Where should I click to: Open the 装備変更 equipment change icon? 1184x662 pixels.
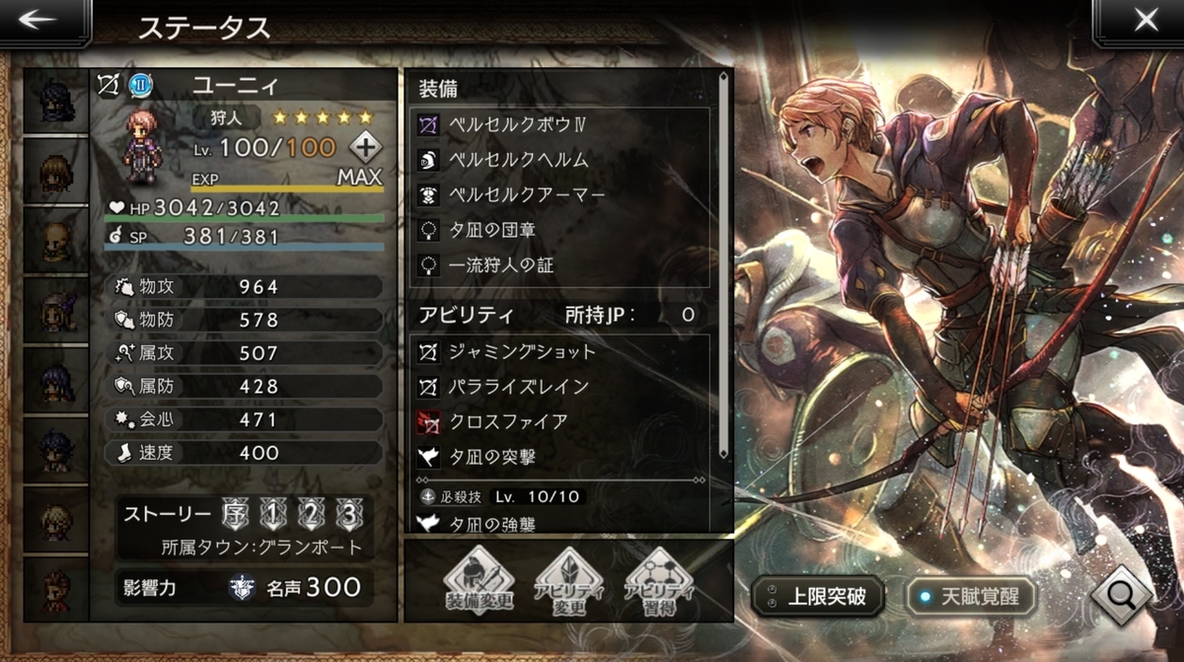(x=479, y=581)
